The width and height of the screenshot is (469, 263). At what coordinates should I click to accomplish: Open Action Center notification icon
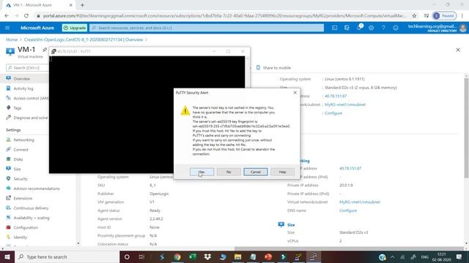point(459,256)
